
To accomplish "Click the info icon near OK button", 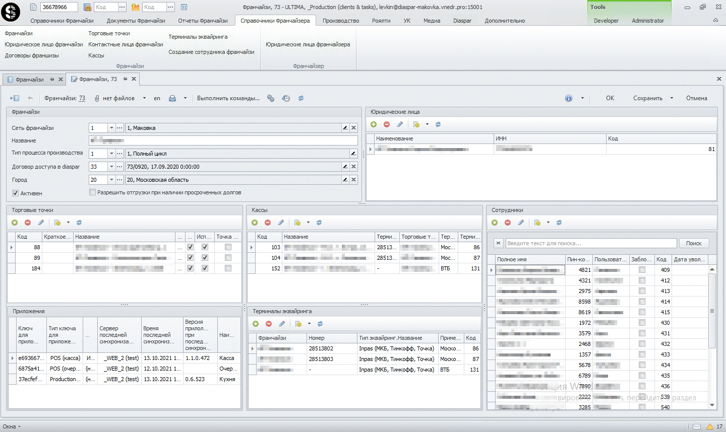I will [x=569, y=99].
